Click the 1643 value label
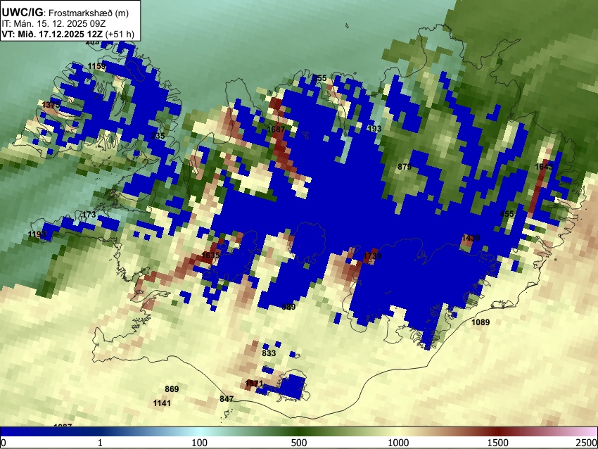 (x=544, y=167)
